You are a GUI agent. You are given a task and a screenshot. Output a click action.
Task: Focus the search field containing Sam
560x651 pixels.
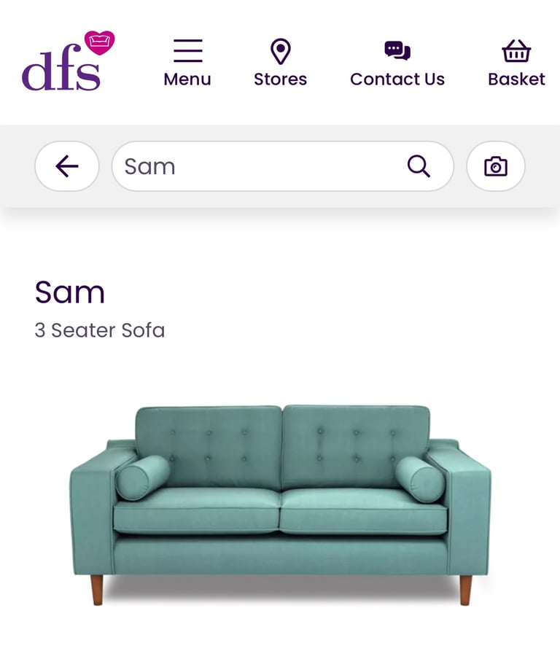click(283, 166)
